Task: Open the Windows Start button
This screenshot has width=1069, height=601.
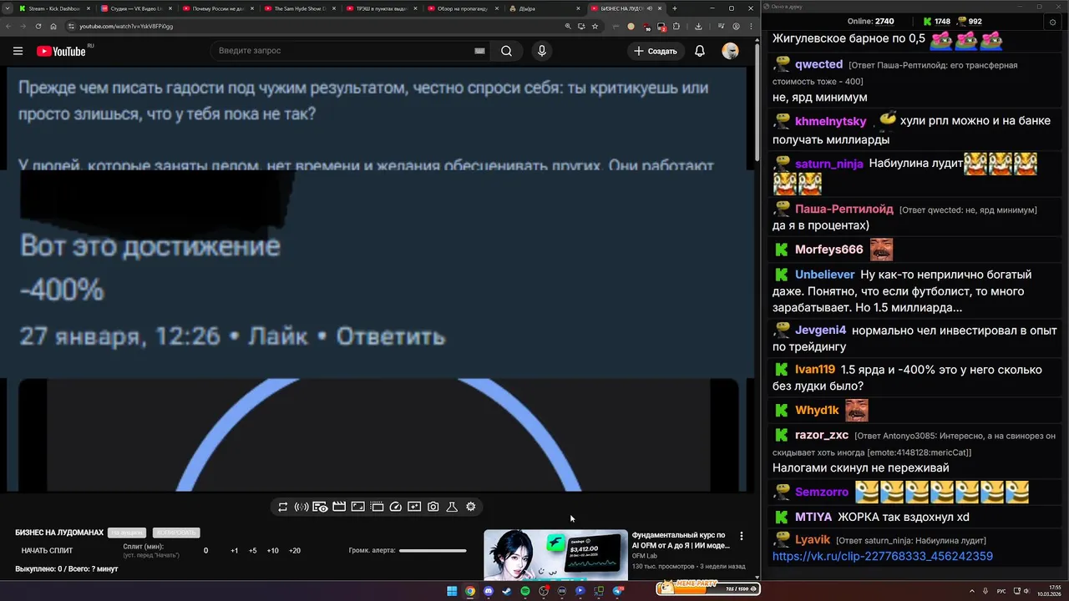Action: pos(452,591)
